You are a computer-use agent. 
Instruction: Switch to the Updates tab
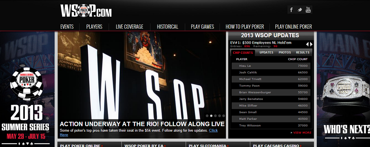[x=266, y=52]
